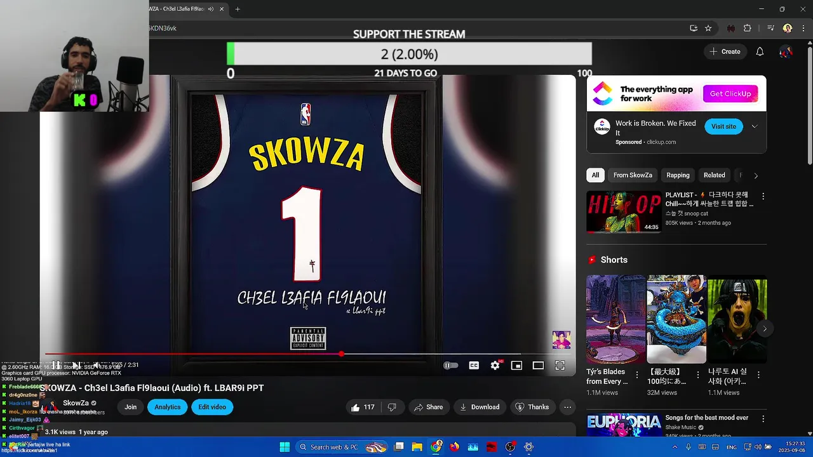Open Windows Start menu
Image resolution: width=813 pixels, height=457 pixels.
point(285,447)
